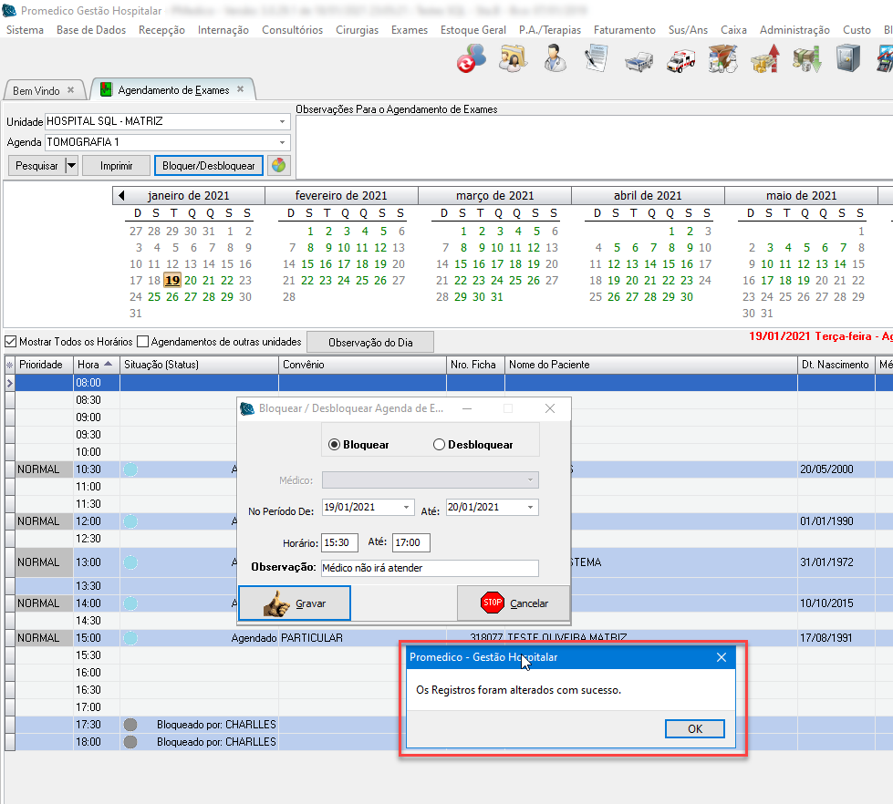The width and height of the screenshot is (893, 804).
Task: Click the document with pen toolbar icon
Action: (597, 60)
